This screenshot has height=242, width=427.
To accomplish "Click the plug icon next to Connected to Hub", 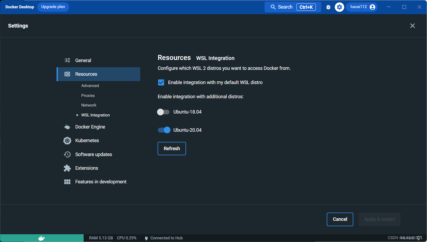I will pos(146,238).
